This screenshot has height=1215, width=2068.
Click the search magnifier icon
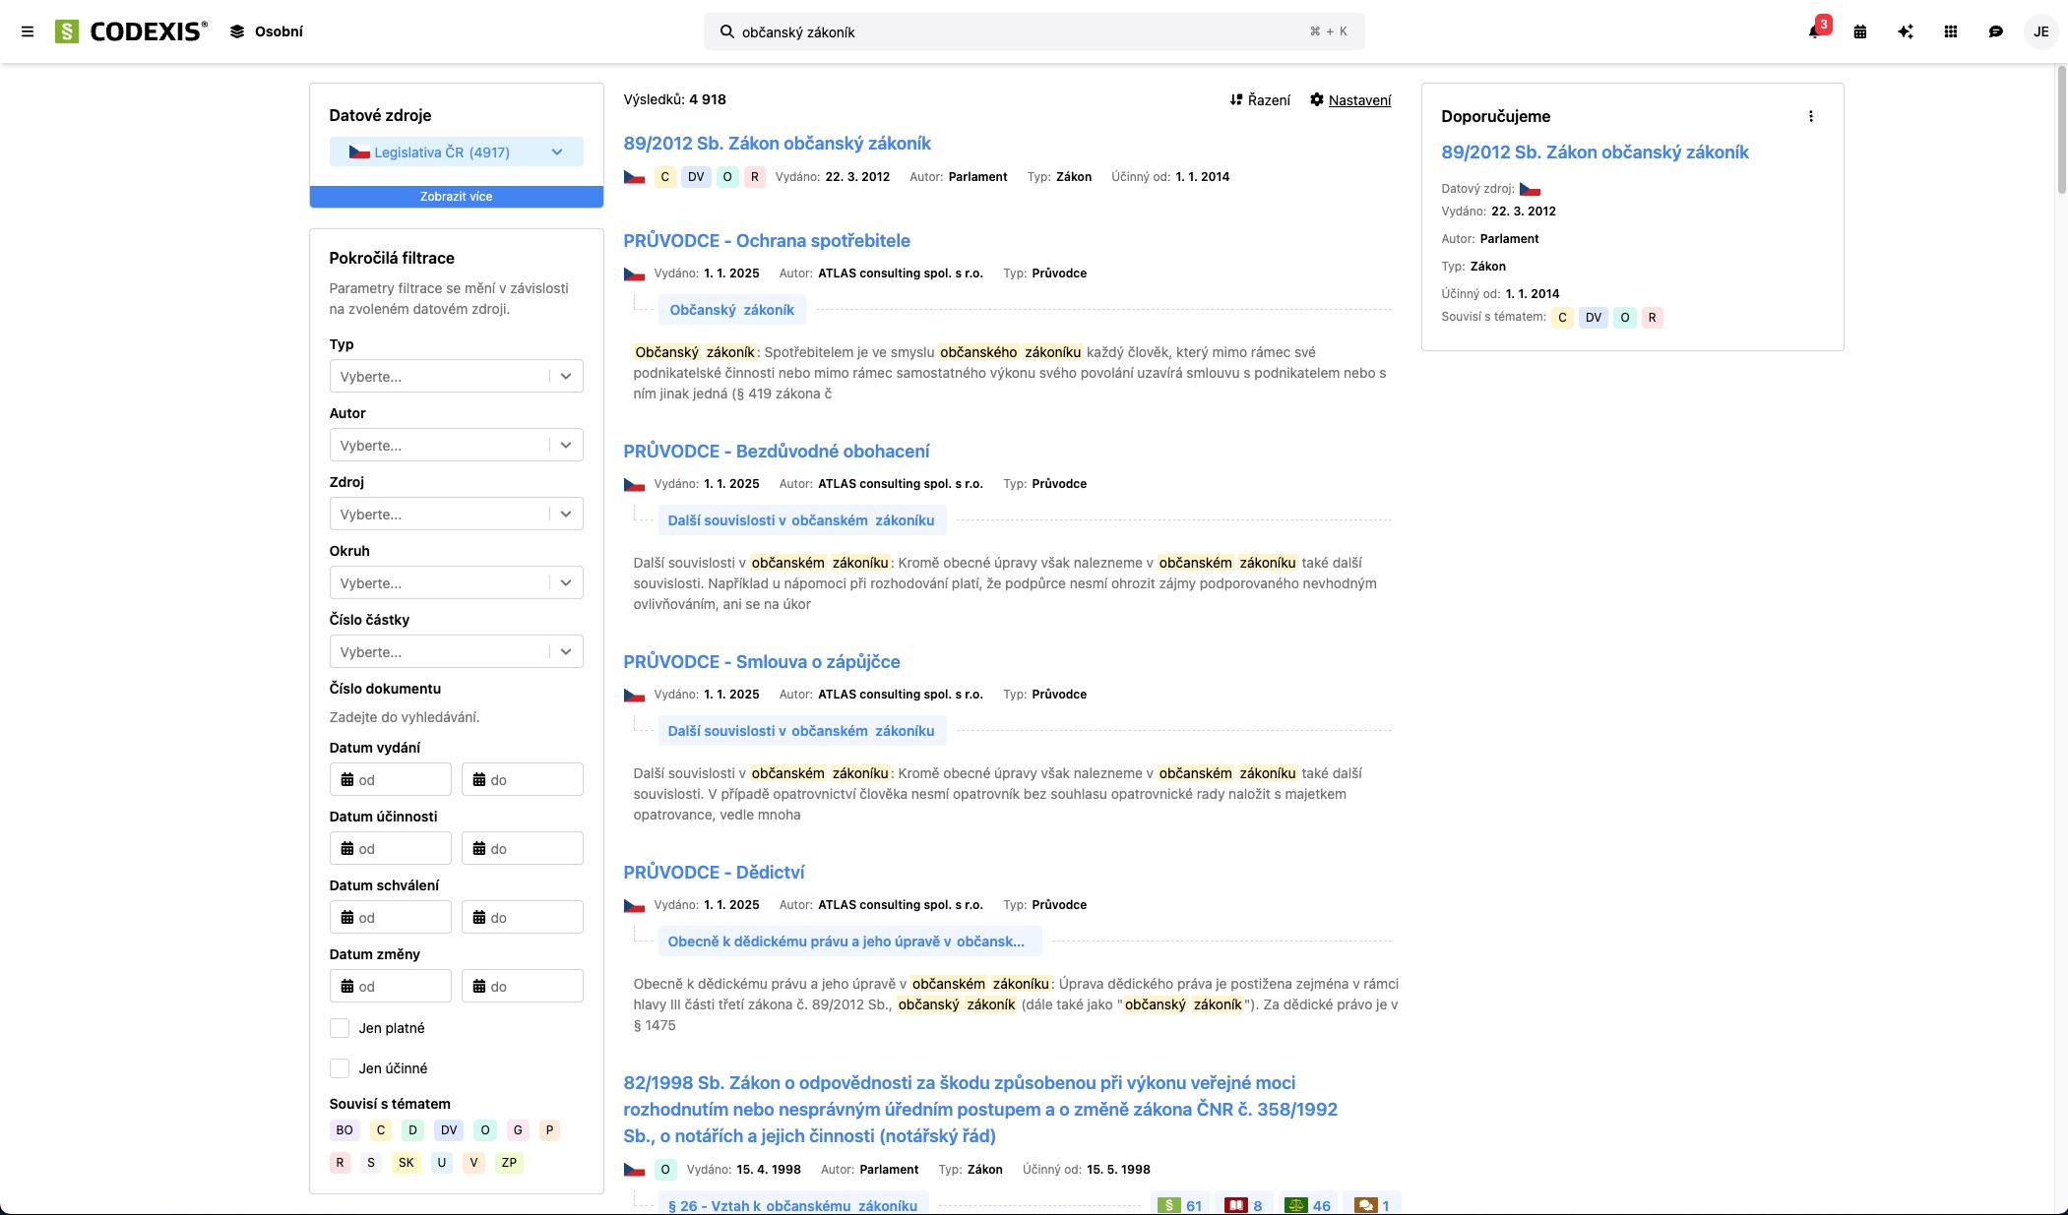pos(726,31)
